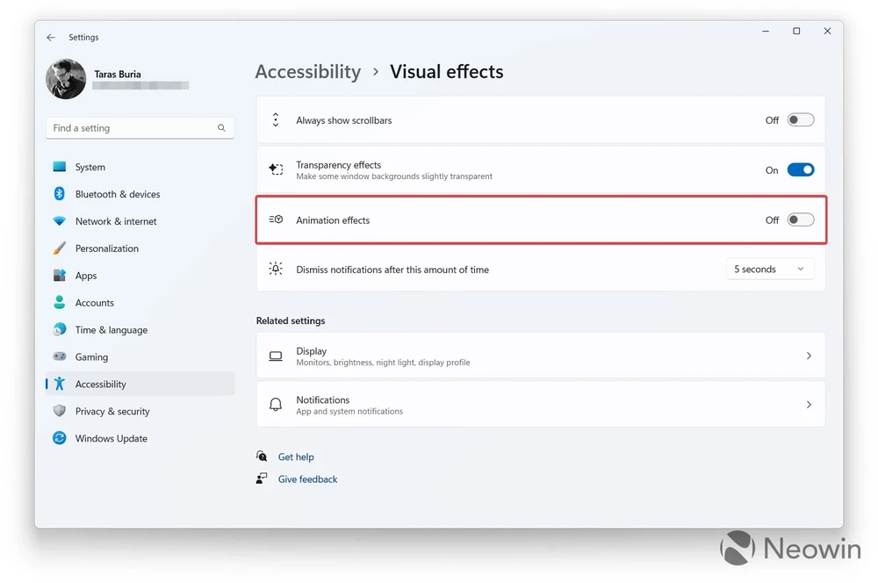Turn off Transparency effects toggle

[x=800, y=170]
